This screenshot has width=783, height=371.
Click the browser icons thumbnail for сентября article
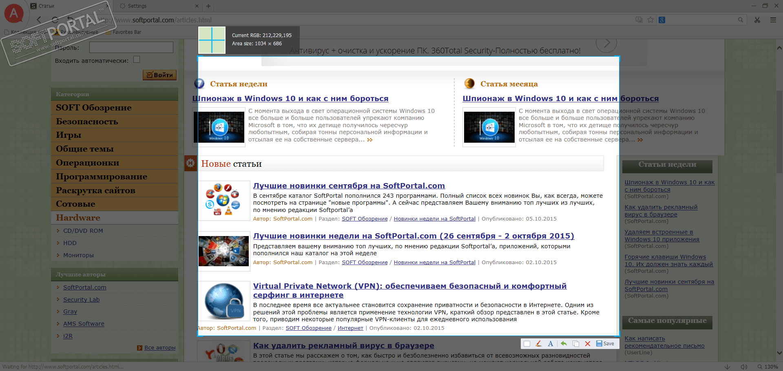(x=224, y=201)
